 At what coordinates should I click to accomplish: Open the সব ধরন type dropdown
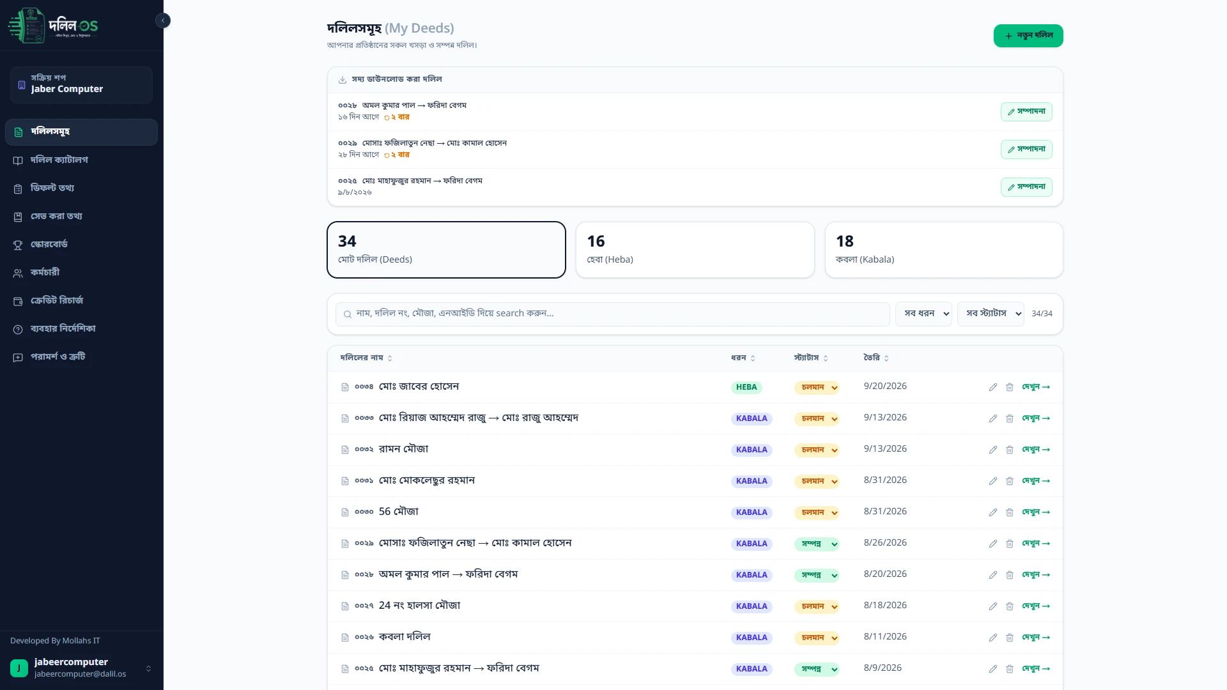click(923, 314)
